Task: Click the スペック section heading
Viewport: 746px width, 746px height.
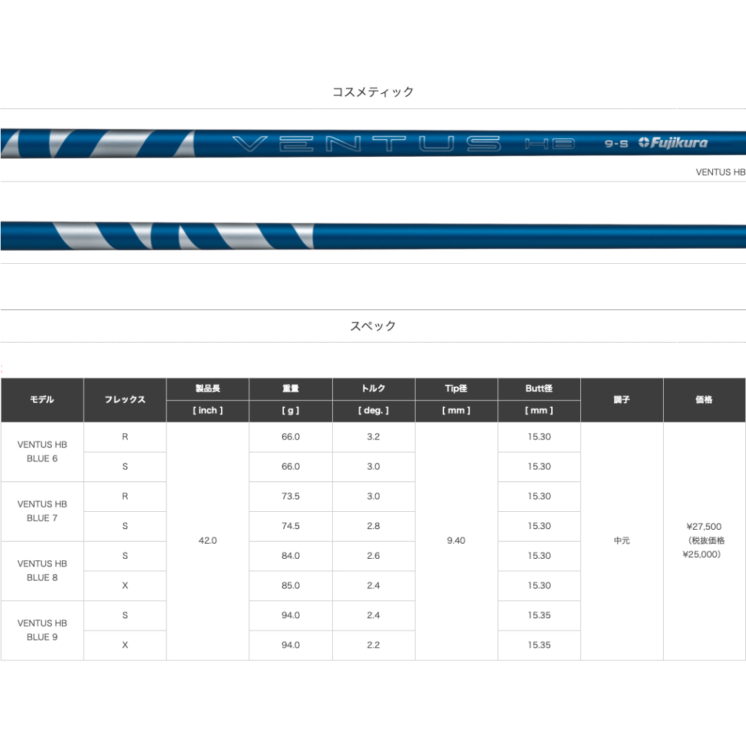Action: pos(373,326)
